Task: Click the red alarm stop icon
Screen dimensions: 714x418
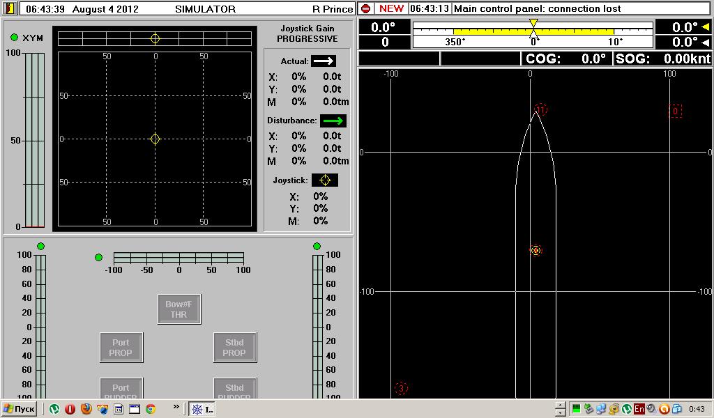Action: [366, 9]
